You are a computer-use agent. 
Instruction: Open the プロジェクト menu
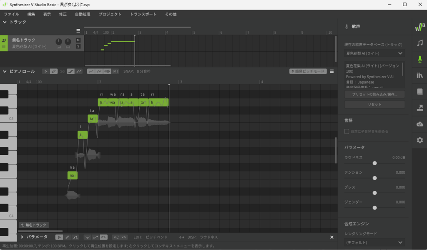point(110,14)
